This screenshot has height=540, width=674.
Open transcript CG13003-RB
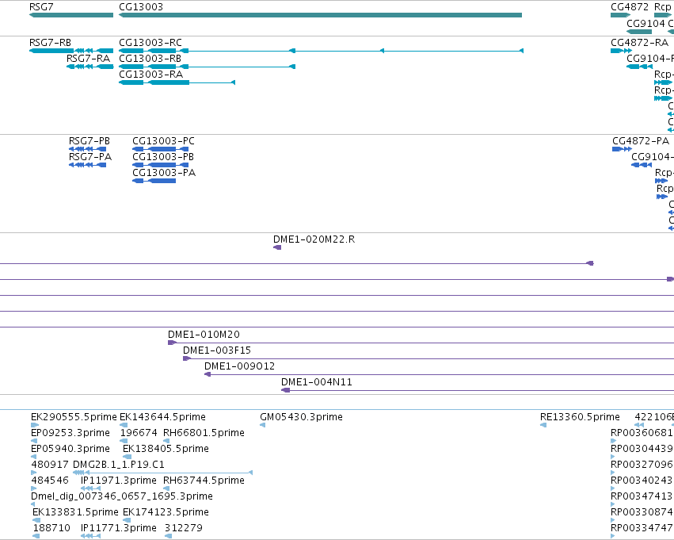pos(208,67)
